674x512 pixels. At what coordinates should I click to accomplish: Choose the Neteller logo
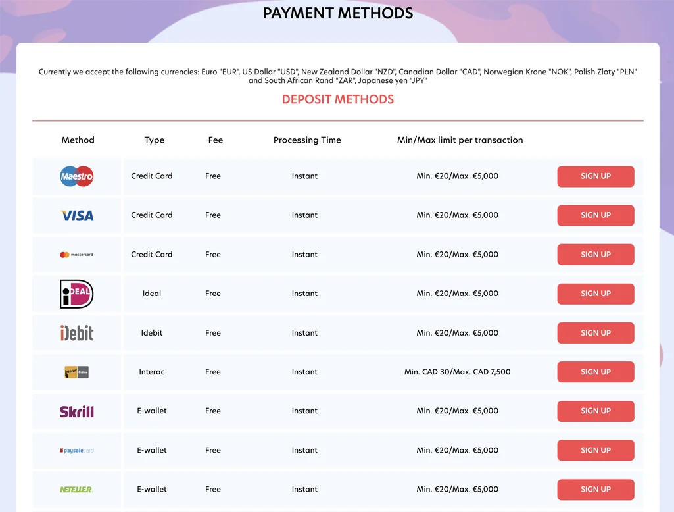tap(76, 490)
